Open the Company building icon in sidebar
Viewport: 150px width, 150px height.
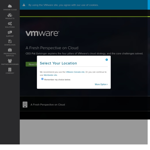10,69
